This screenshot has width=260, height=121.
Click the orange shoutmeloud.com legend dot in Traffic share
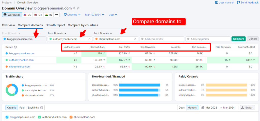23,95
